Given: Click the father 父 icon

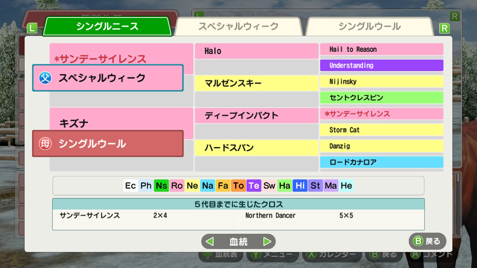Looking at the screenshot, I should pos(45,78).
